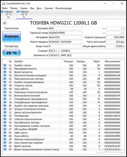
Task: Click status icon for 02 Производительность
Action: pyautogui.click(x=5, y=69)
